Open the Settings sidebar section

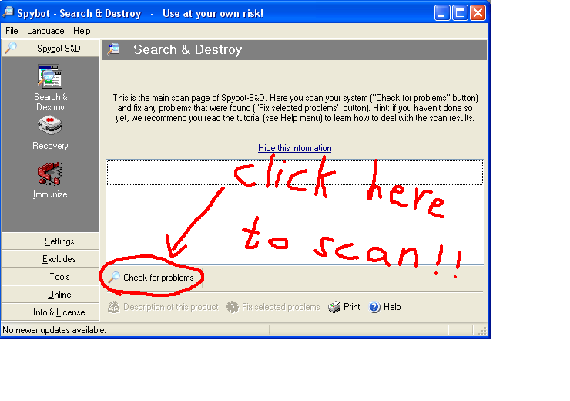point(50,241)
